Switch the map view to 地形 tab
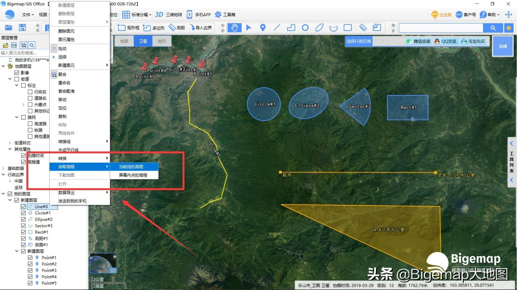Image resolution: width=517 pixels, height=290 pixels. tap(162, 41)
